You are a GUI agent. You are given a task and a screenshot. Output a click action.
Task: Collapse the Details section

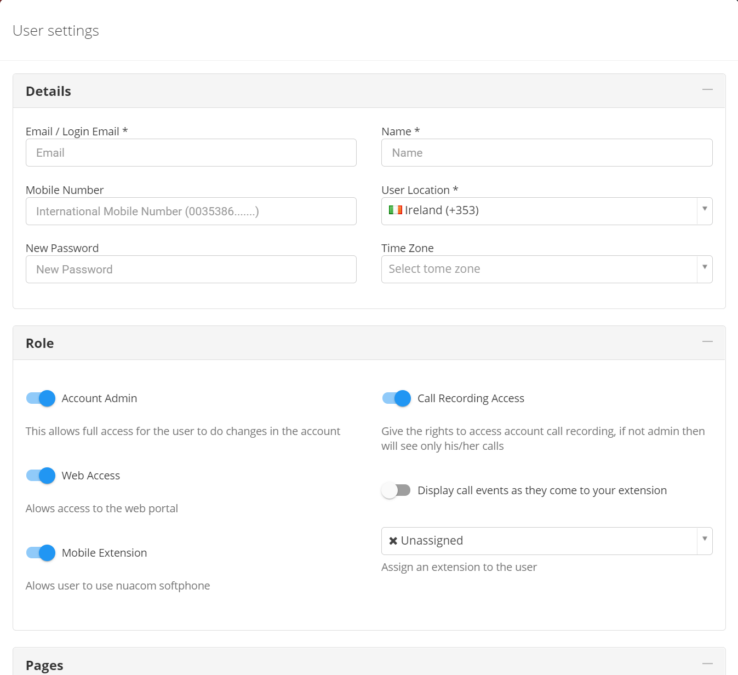(x=707, y=89)
